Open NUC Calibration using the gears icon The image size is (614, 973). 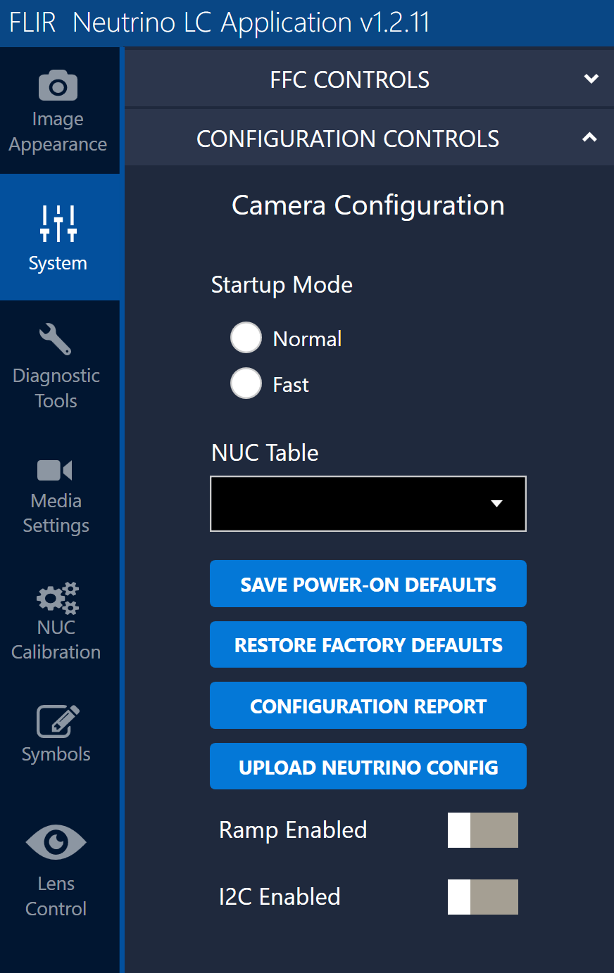pos(56,597)
